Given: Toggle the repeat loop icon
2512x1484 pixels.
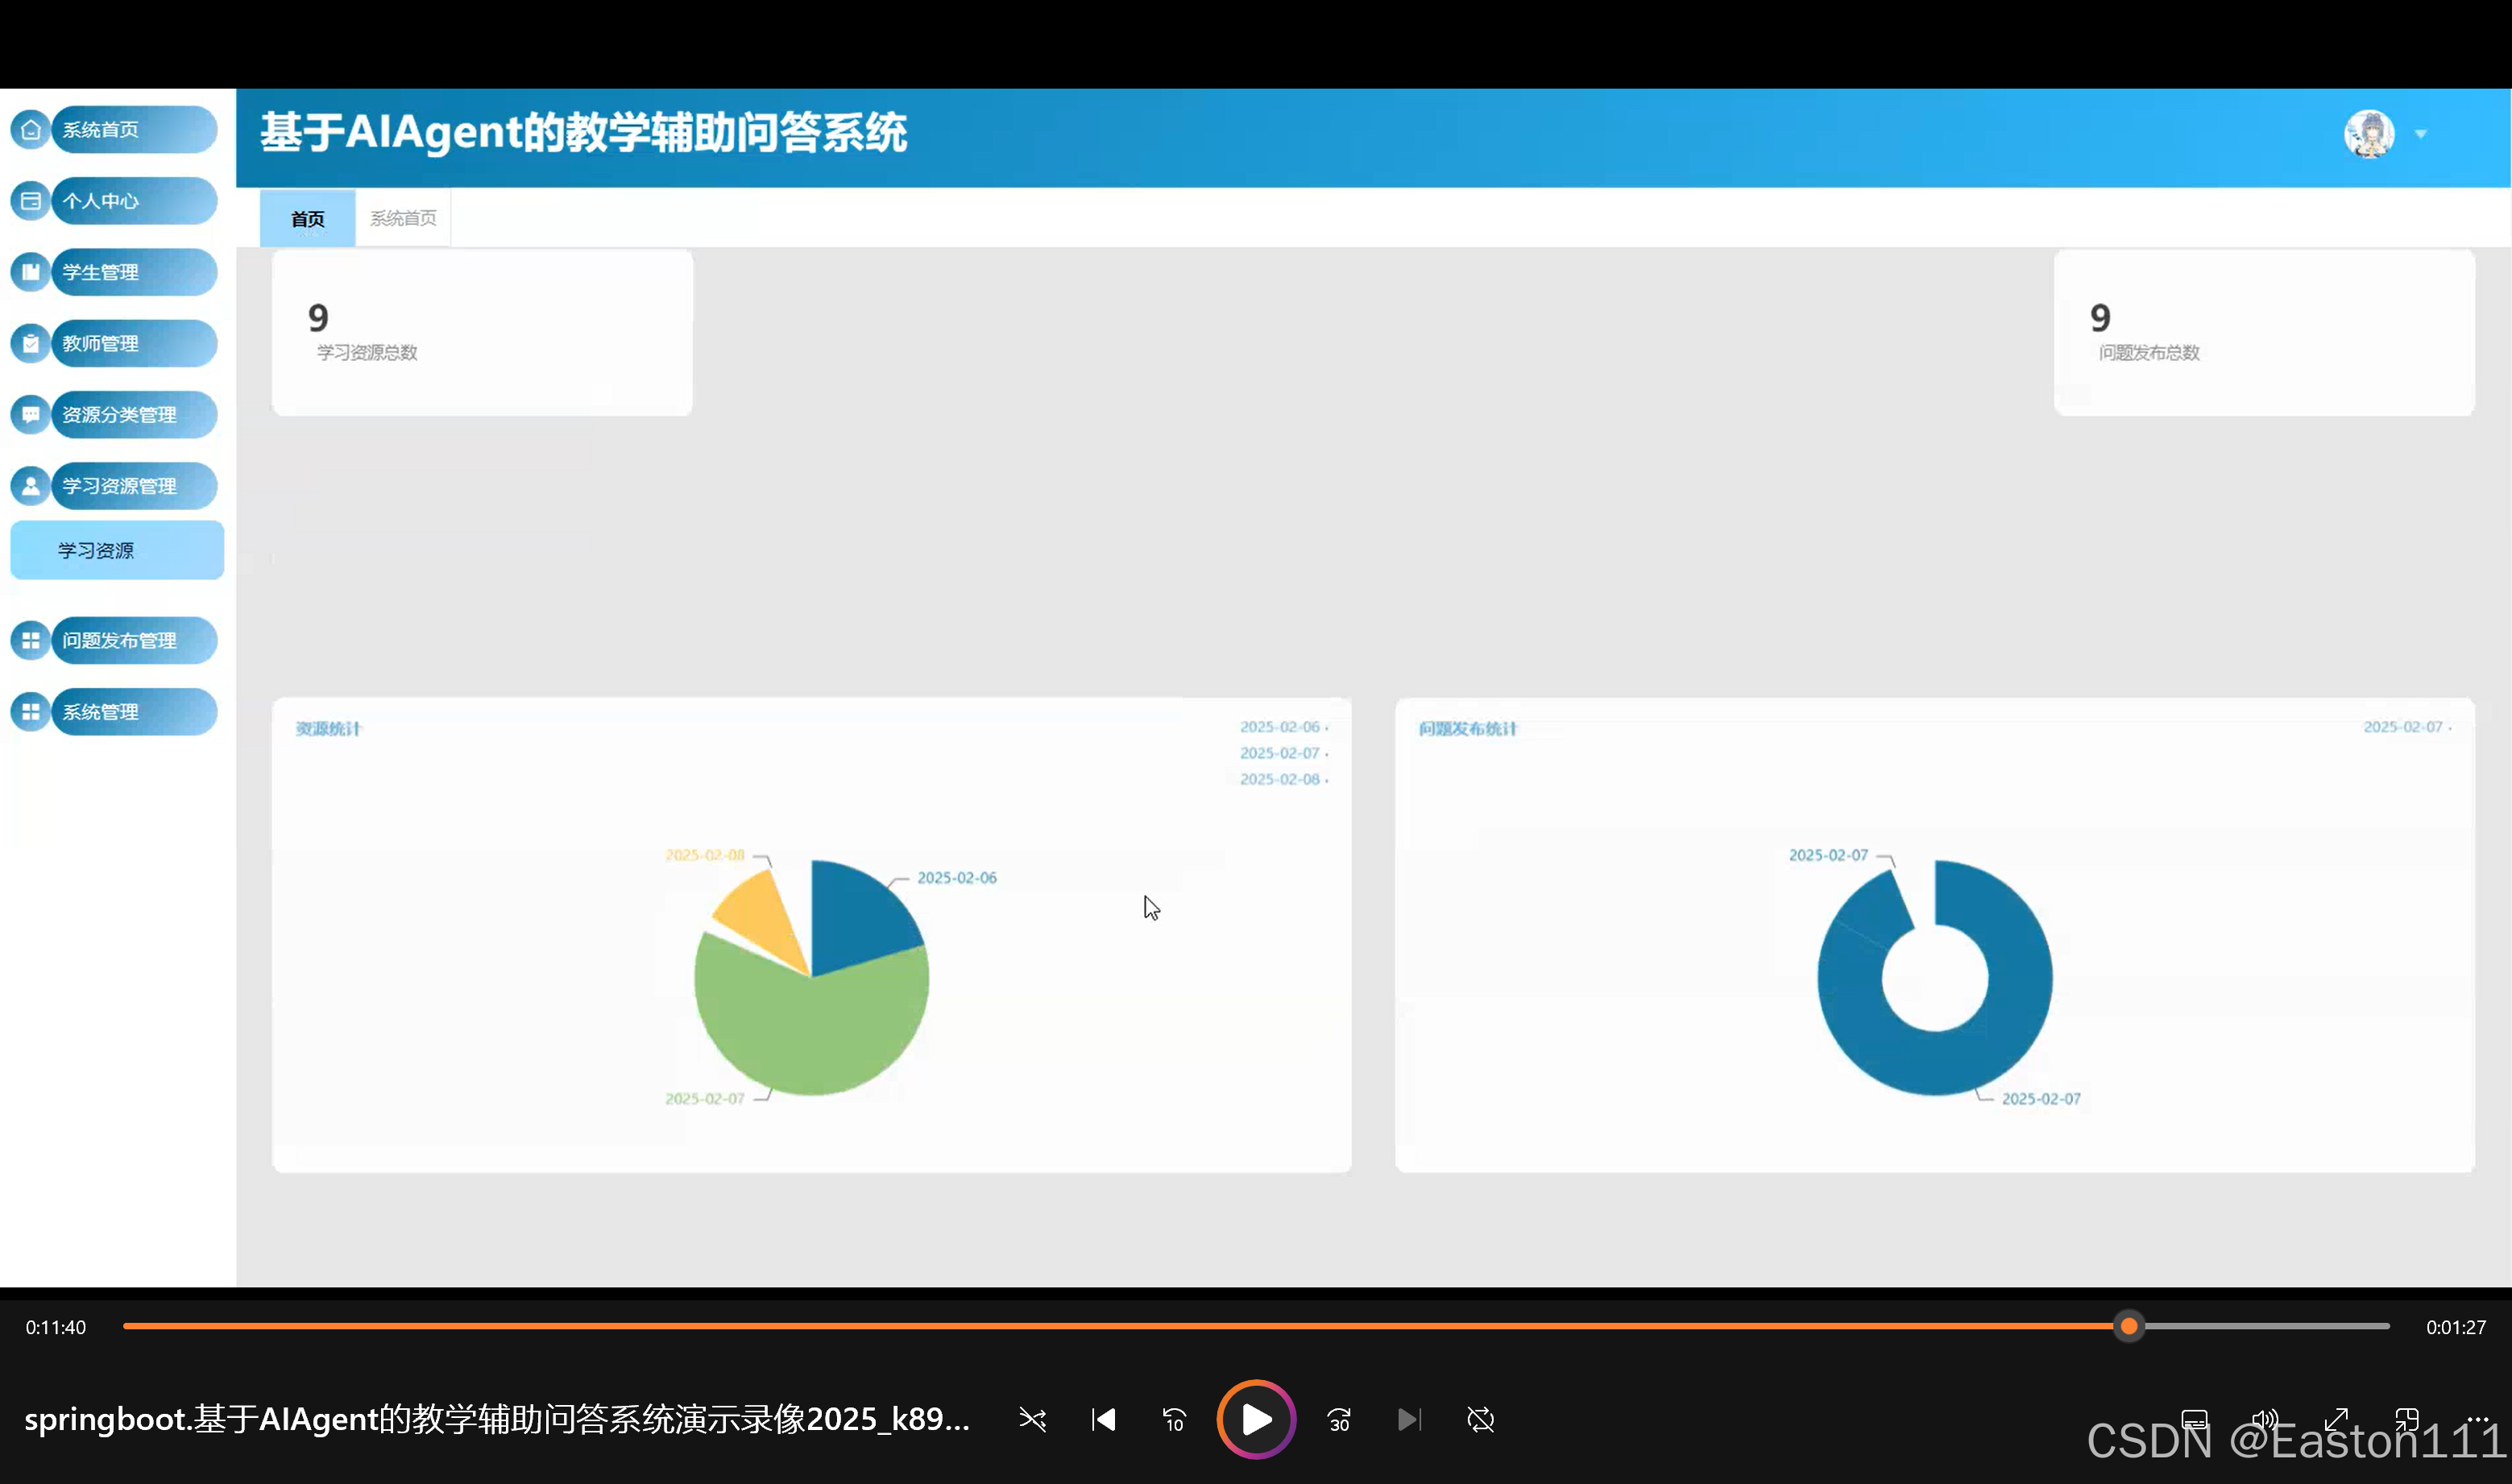Looking at the screenshot, I should click(x=1480, y=1419).
